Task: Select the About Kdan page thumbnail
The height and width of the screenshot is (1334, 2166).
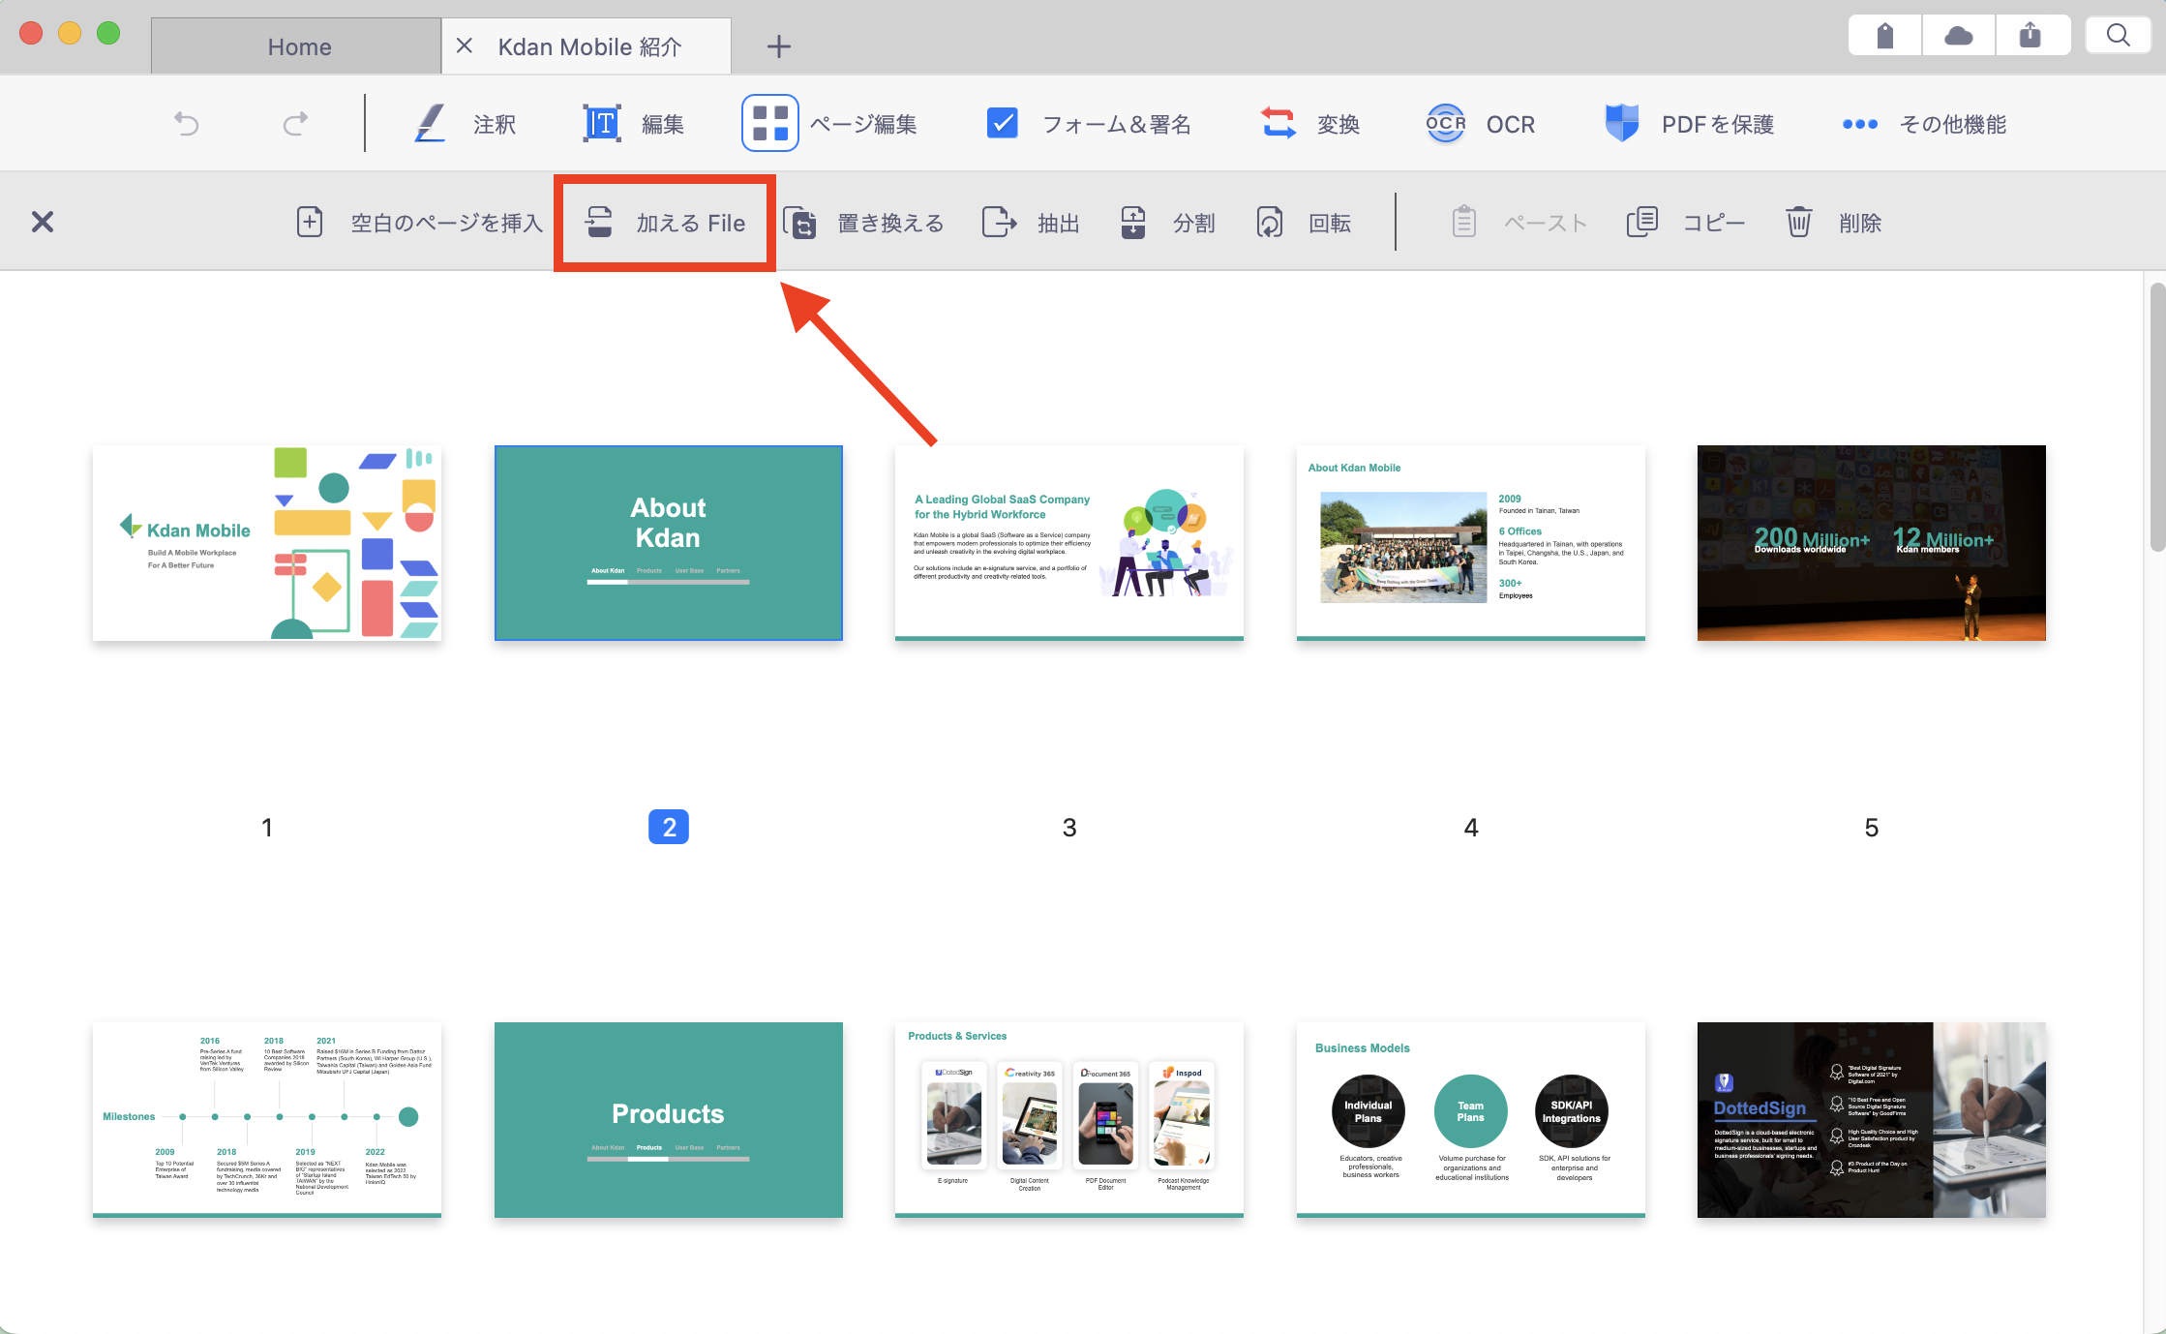Action: pyautogui.click(x=669, y=543)
